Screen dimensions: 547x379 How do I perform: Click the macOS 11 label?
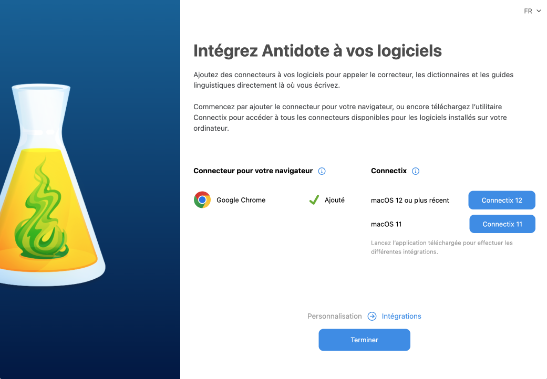(x=386, y=224)
